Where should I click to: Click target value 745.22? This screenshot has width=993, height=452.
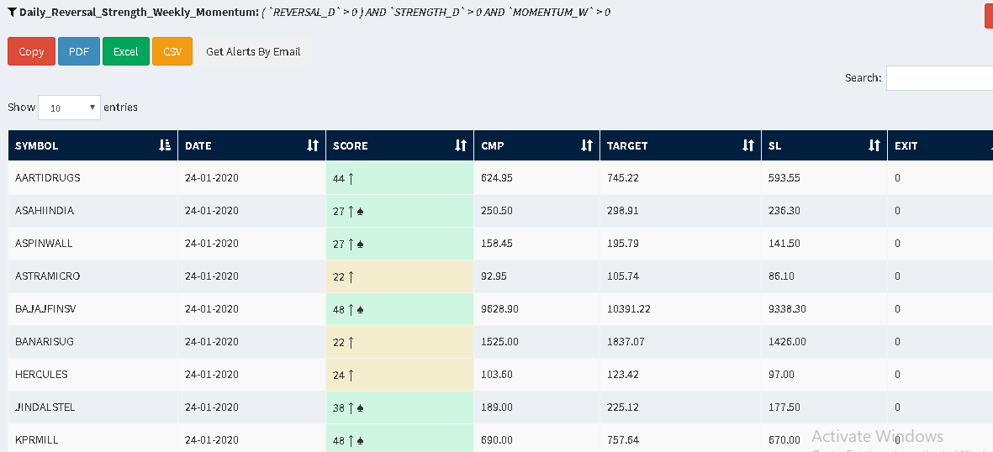623,178
